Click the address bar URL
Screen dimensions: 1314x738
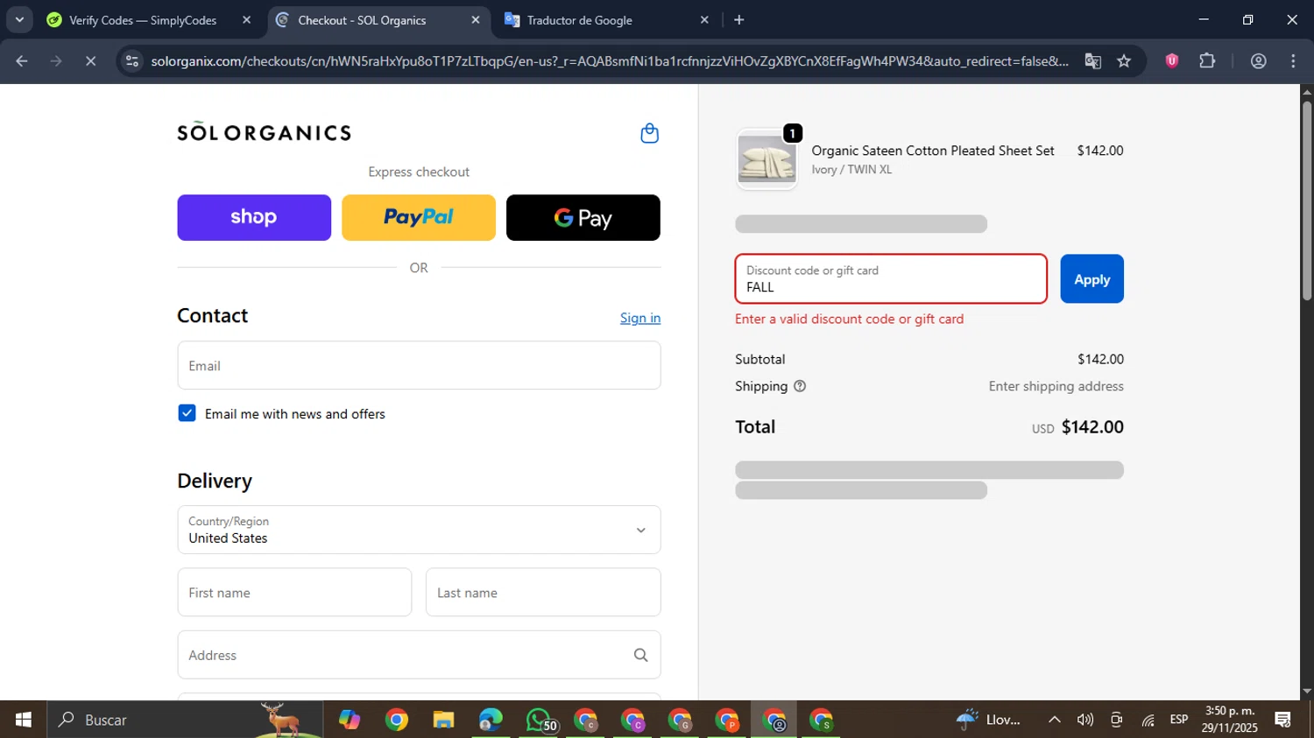coord(609,61)
